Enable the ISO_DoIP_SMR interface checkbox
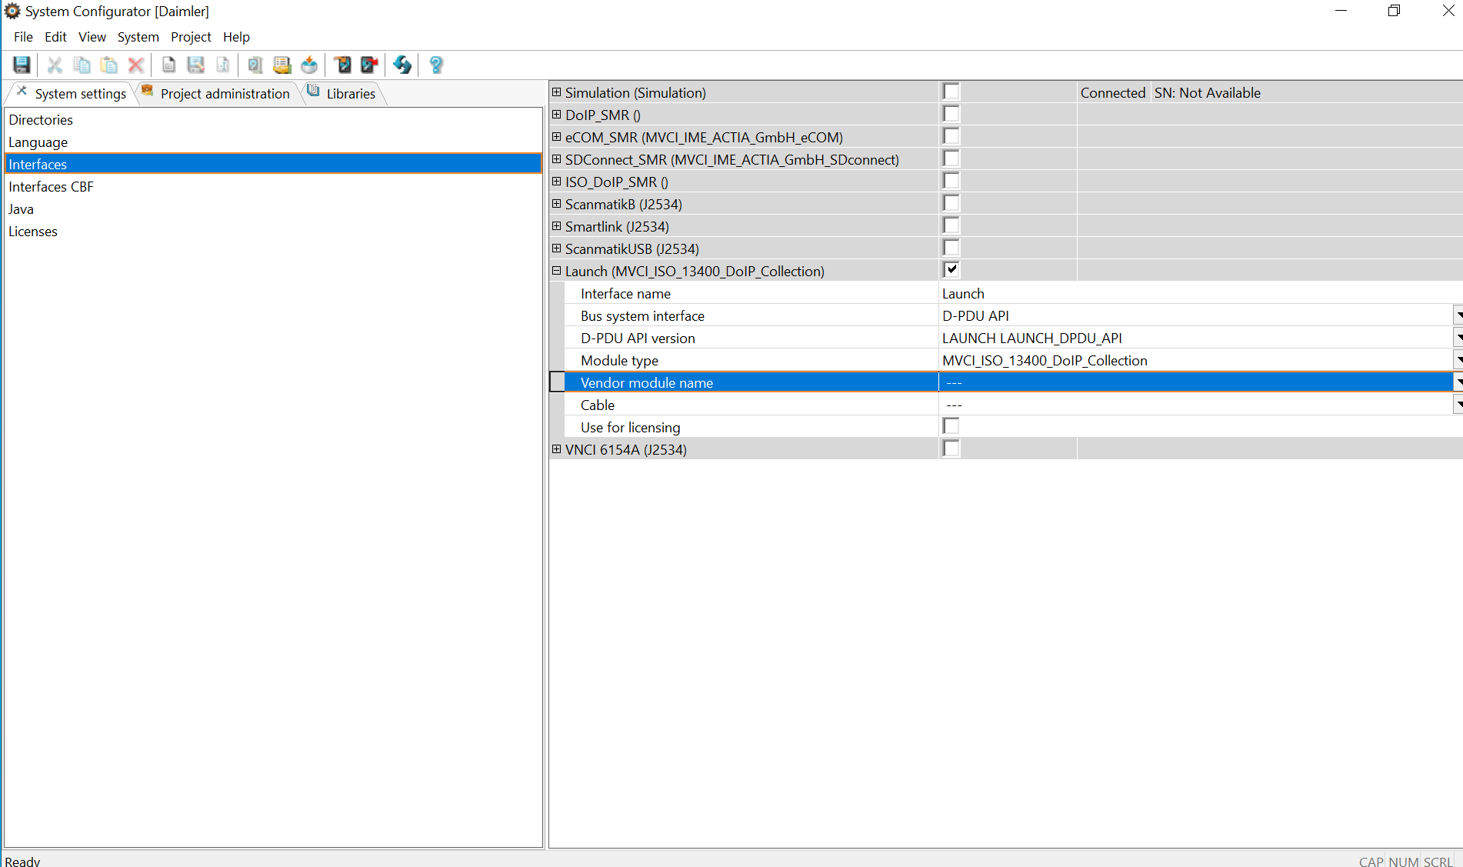This screenshot has width=1463, height=867. click(951, 181)
